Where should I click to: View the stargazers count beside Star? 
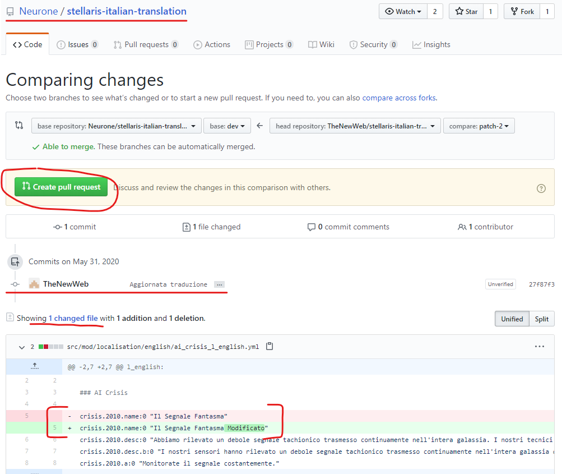(x=490, y=11)
